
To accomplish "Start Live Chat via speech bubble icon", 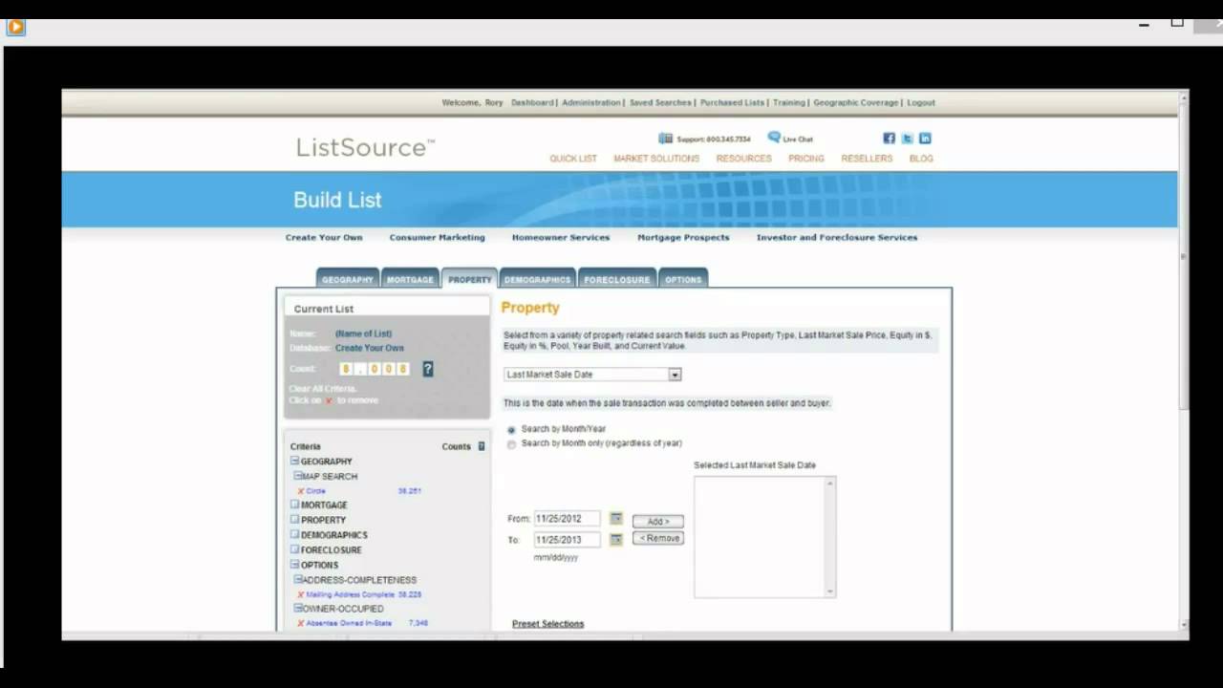I will point(774,138).
